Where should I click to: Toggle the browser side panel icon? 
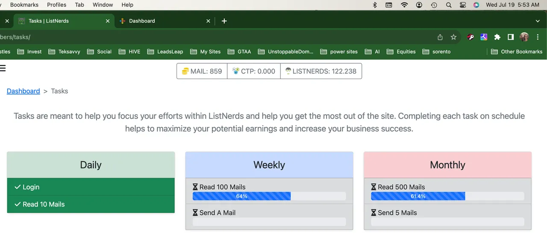511,37
